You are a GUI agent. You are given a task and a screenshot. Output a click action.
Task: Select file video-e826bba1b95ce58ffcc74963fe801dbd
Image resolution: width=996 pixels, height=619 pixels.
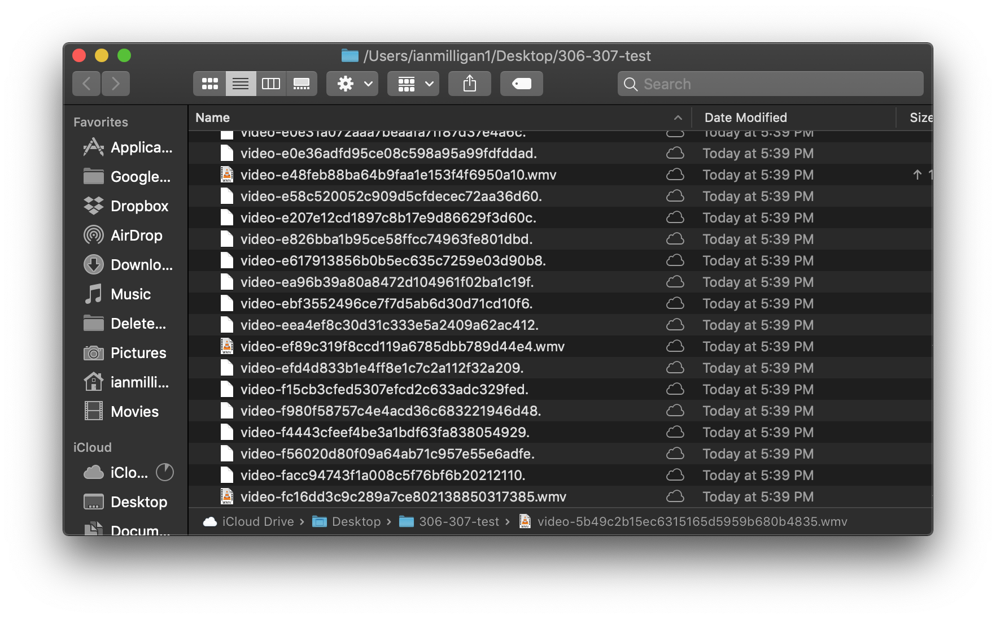click(560, 239)
